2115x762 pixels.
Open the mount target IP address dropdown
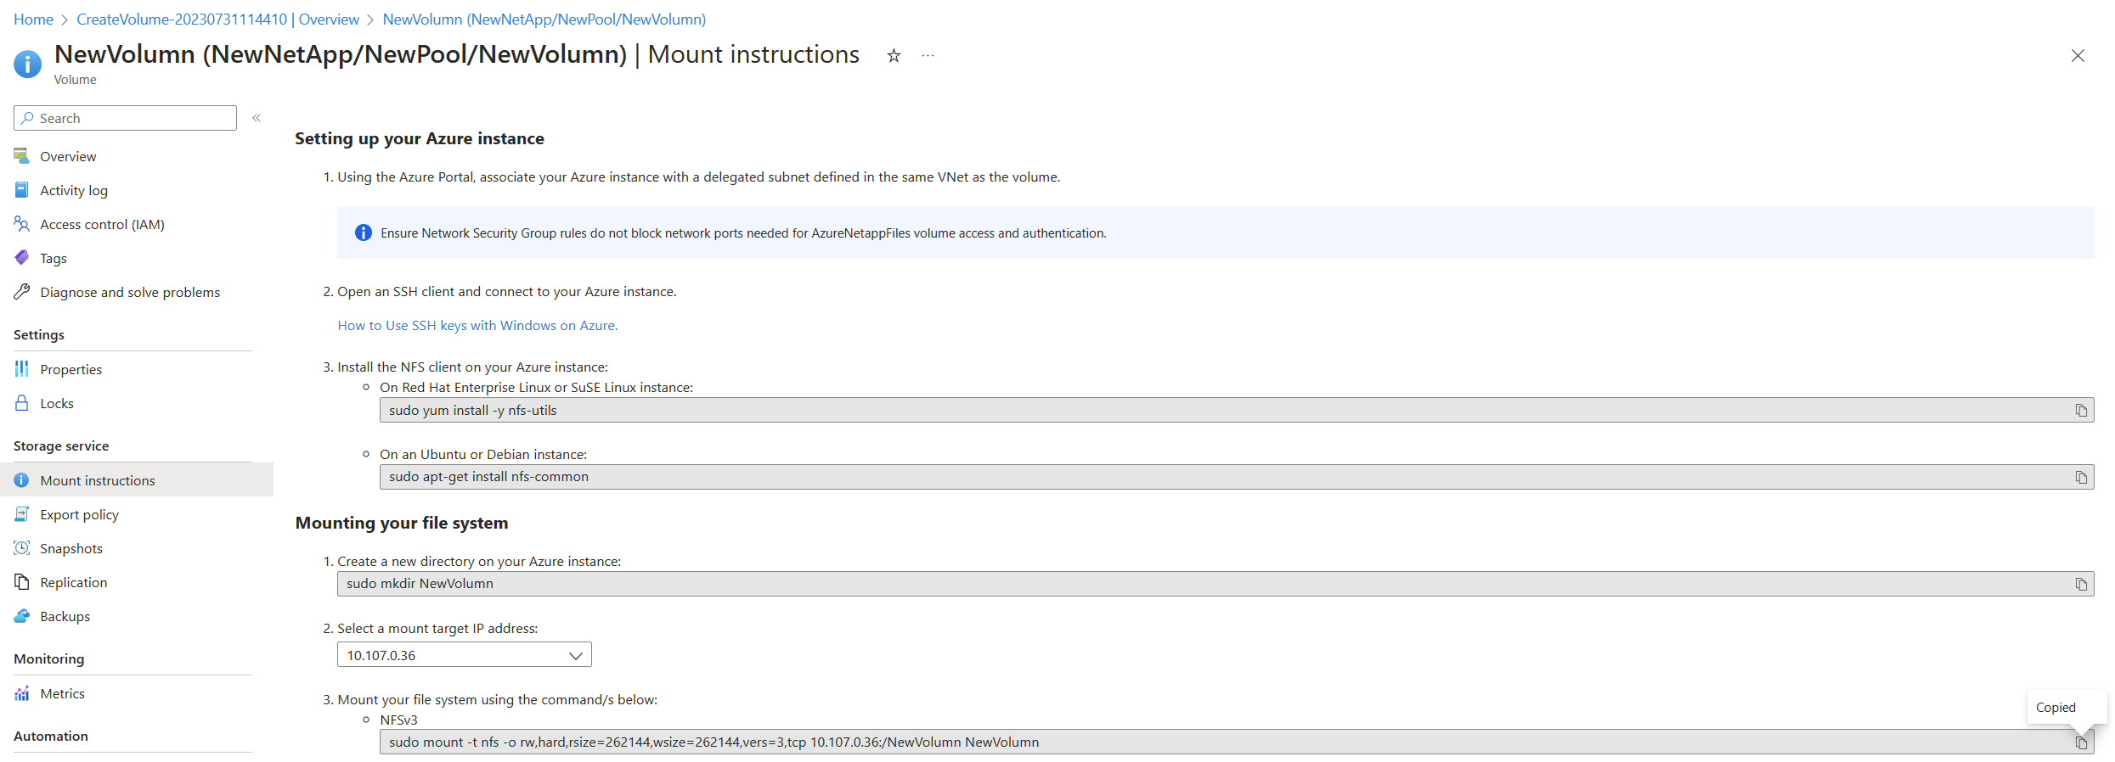[465, 655]
